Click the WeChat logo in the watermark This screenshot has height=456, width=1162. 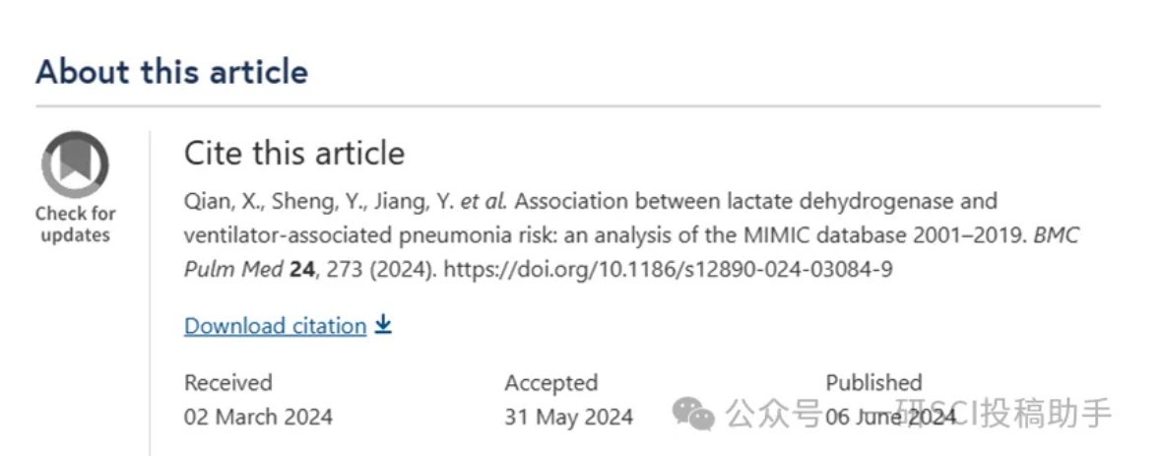[693, 413]
